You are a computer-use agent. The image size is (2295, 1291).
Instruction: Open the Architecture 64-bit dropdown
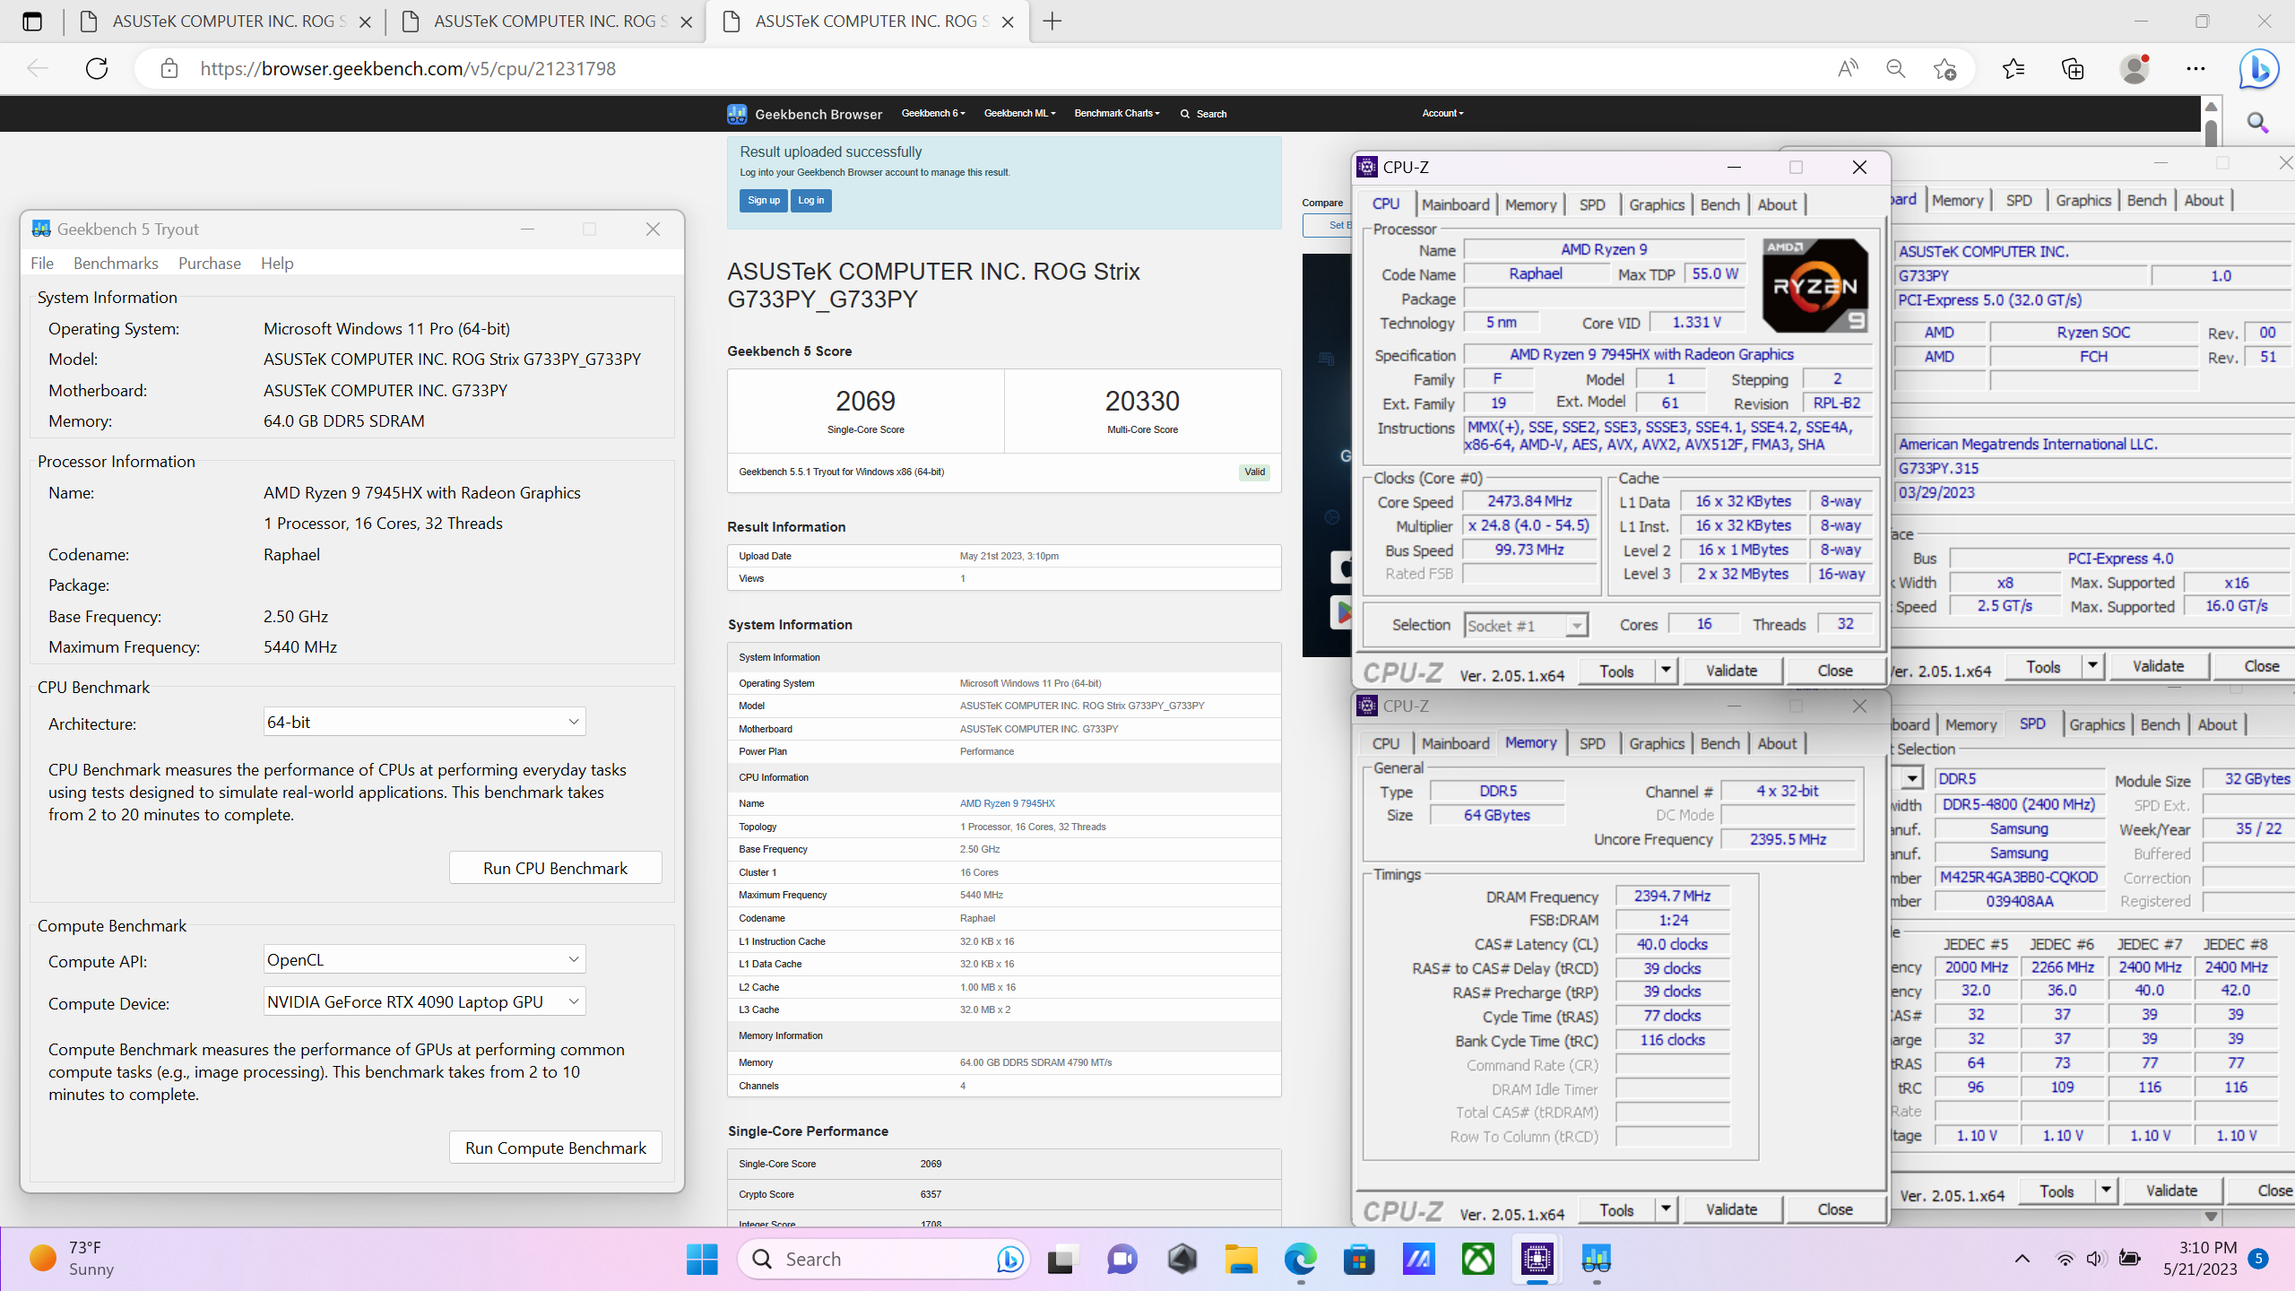pos(424,722)
